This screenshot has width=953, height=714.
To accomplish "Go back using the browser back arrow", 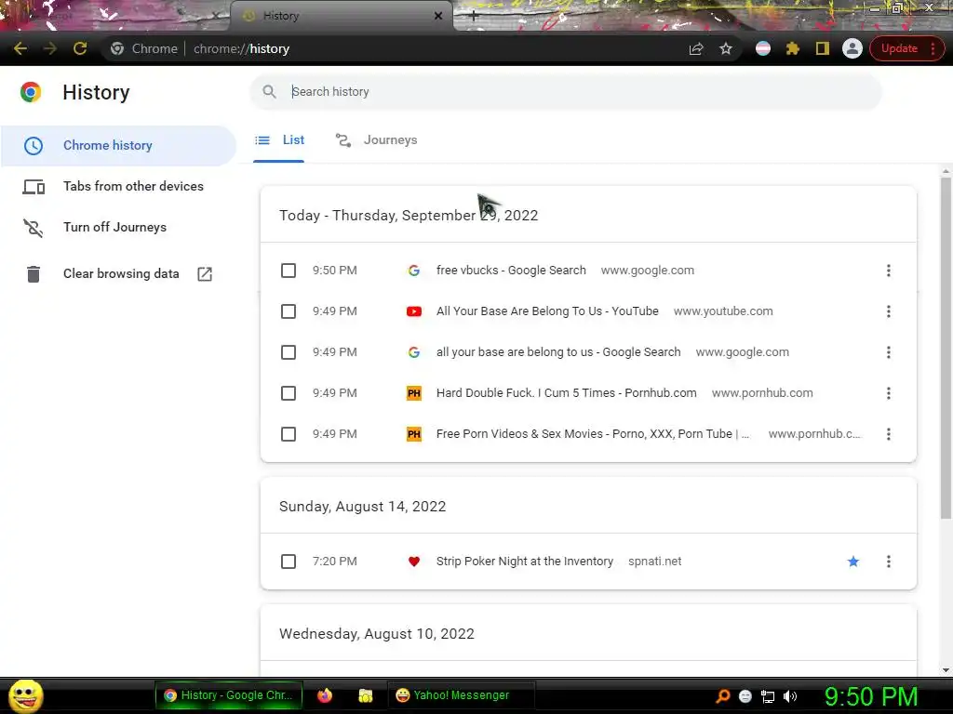I will [20, 48].
